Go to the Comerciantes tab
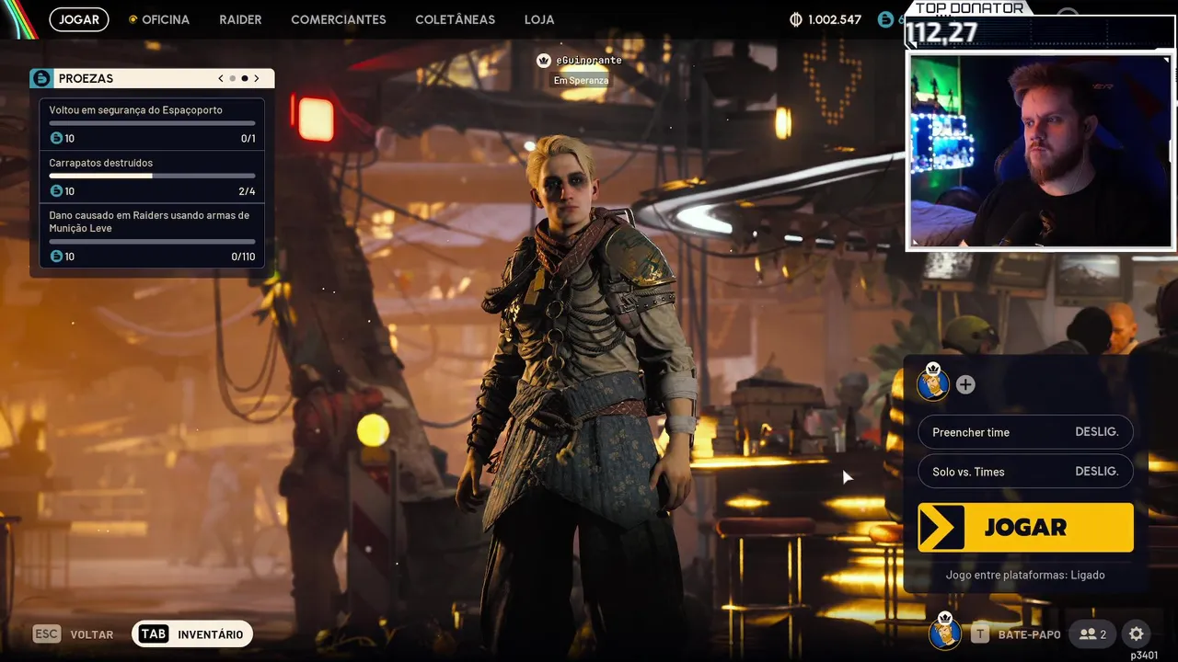Image resolution: width=1178 pixels, height=662 pixels. 339,19
